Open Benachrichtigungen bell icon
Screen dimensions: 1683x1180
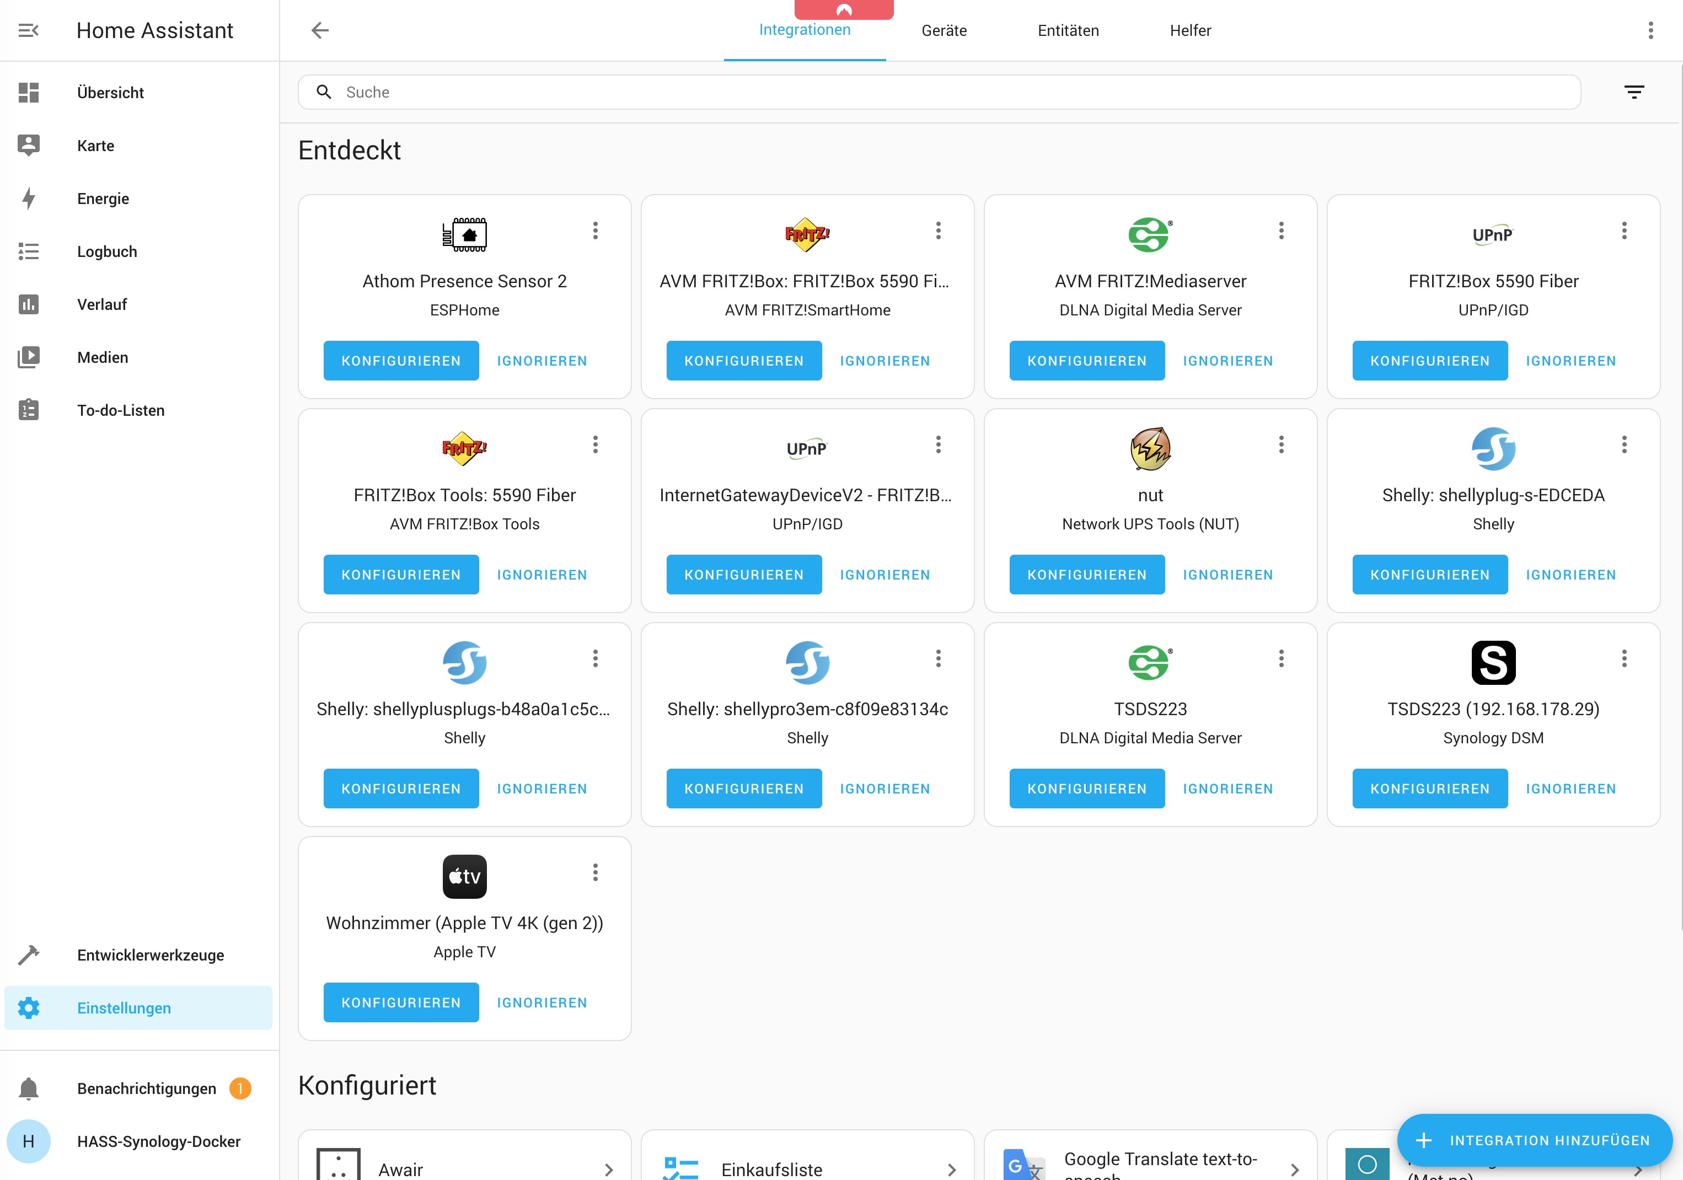[x=29, y=1088]
